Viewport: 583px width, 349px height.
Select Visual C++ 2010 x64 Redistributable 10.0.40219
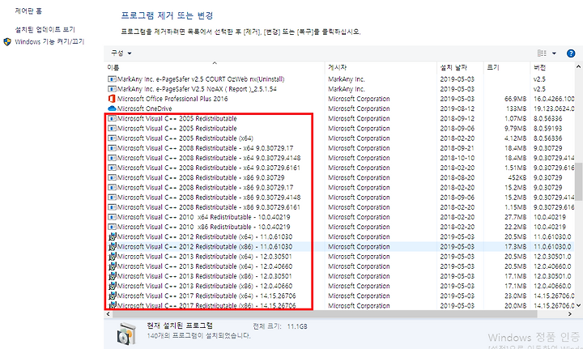[340, 217]
